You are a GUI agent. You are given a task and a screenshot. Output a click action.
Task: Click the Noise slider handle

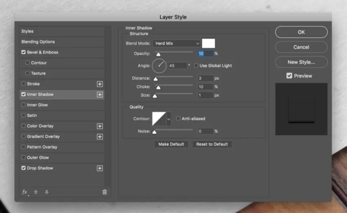(x=155, y=132)
